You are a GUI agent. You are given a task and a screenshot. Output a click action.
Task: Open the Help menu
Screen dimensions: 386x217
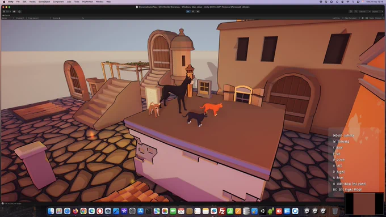108,2
